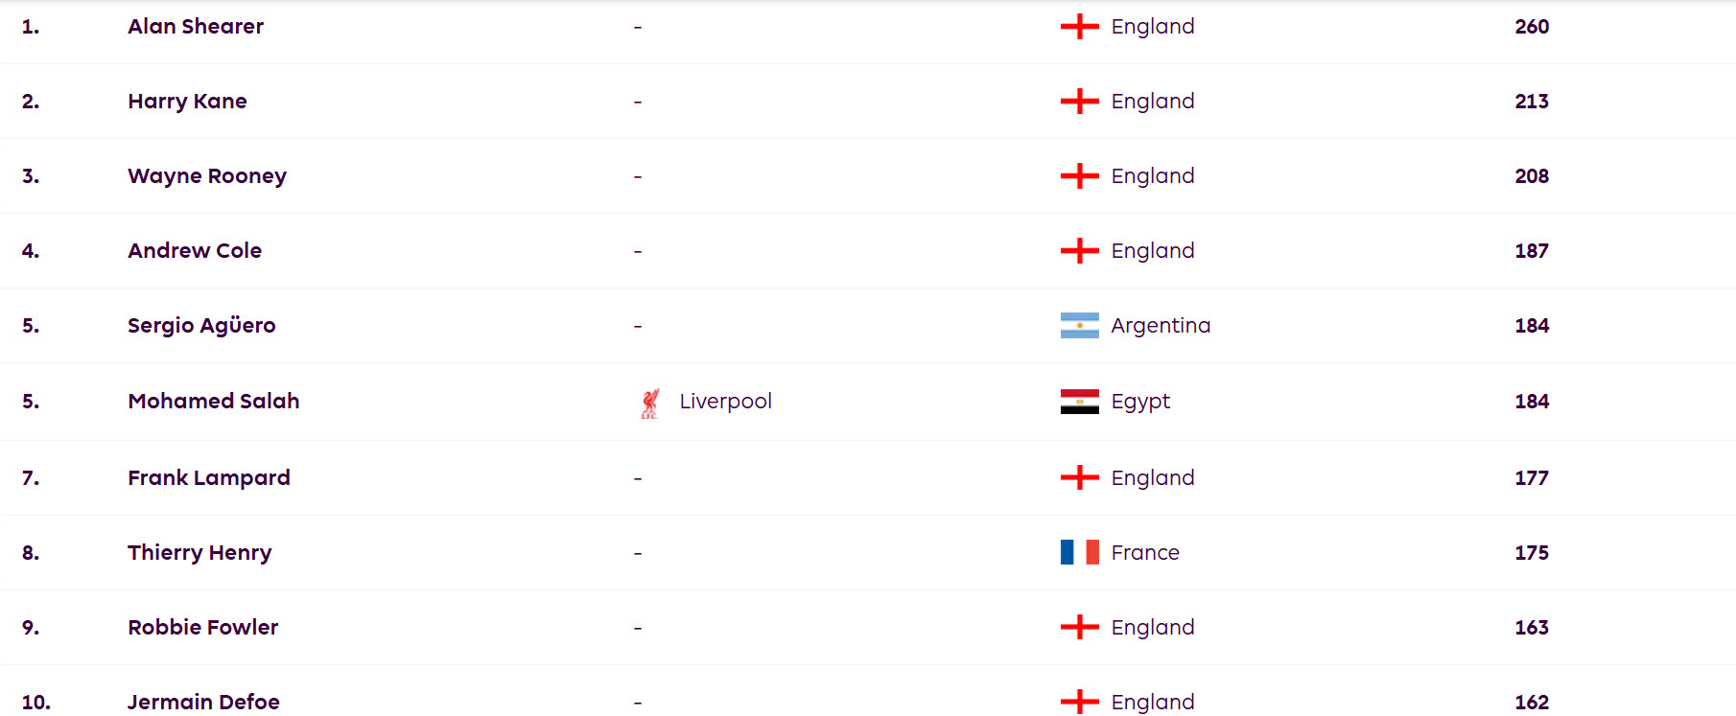Click the Egypt flag icon
The height and width of the screenshot is (716, 1736).
point(1079,402)
